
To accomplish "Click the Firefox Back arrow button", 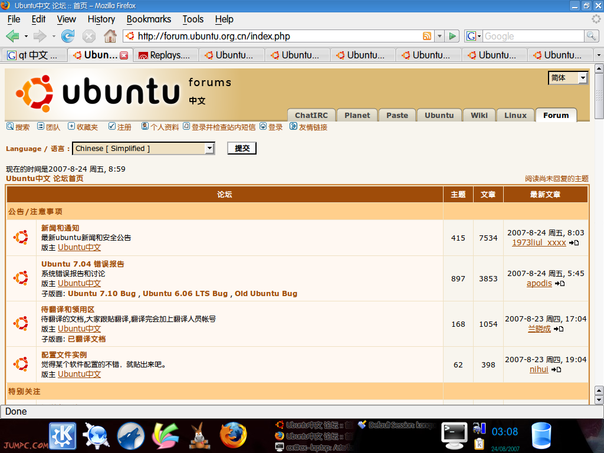I will [x=12, y=36].
